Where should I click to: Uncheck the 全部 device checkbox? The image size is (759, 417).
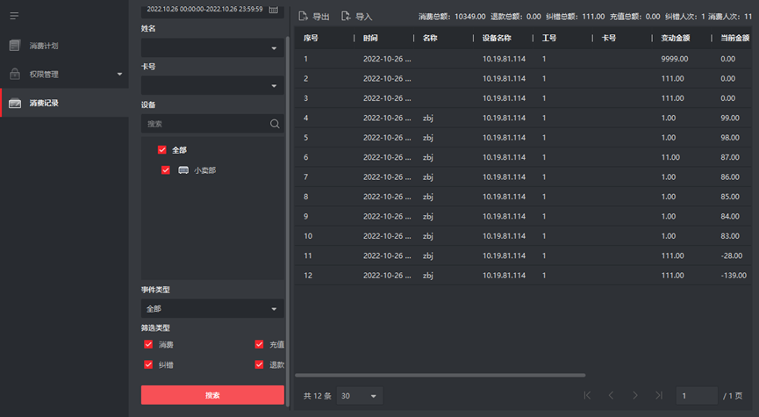[x=162, y=150]
